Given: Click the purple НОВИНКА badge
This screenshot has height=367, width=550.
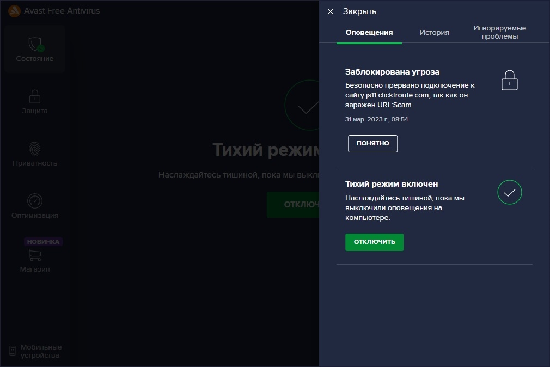Looking at the screenshot, I should pos(43,242).
